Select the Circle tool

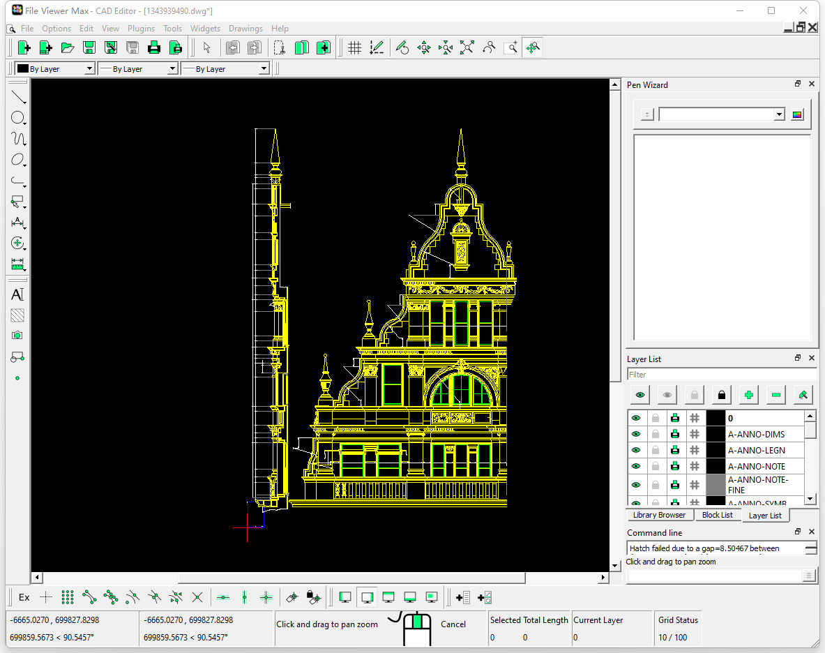[x=17, y=117]
